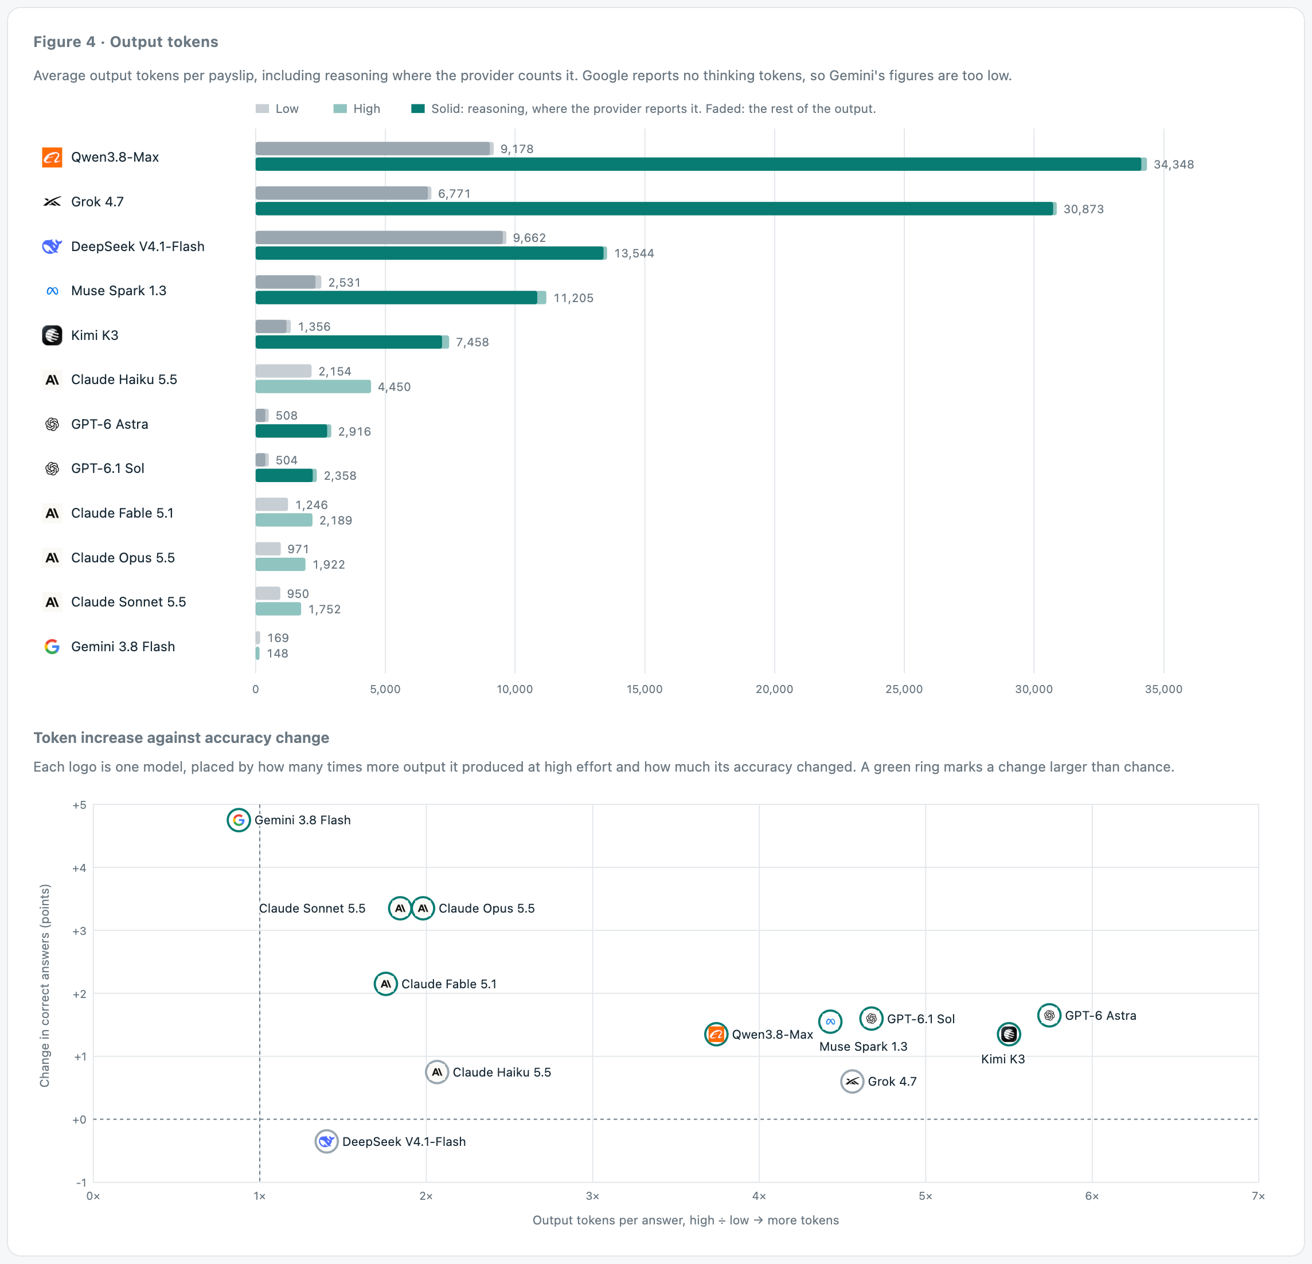Click the High legend swatch
The image size is (1312, 1264).
(x=340, y=108)
